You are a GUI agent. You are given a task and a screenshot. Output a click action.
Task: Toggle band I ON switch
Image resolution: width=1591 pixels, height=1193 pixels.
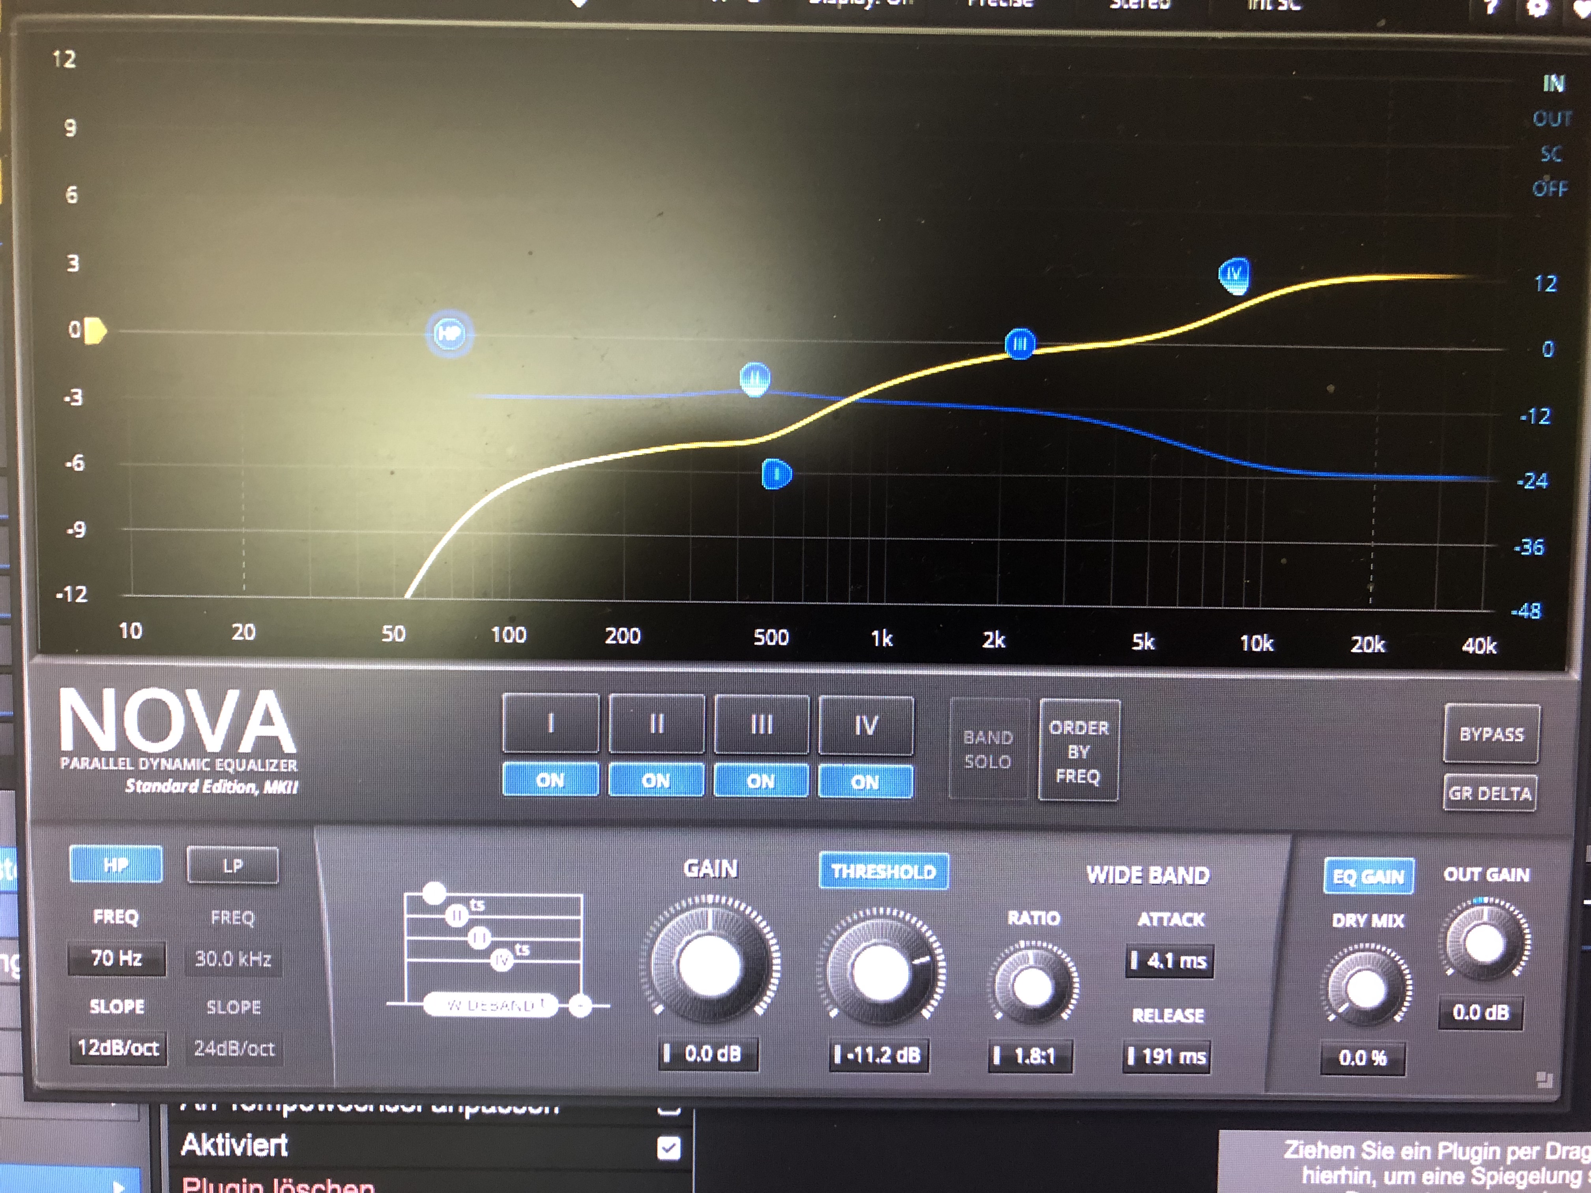coord(550,780)
